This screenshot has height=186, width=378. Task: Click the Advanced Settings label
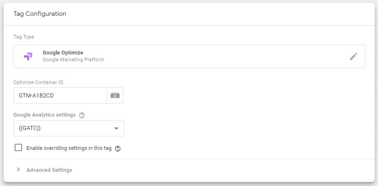[x=49, y=170]
